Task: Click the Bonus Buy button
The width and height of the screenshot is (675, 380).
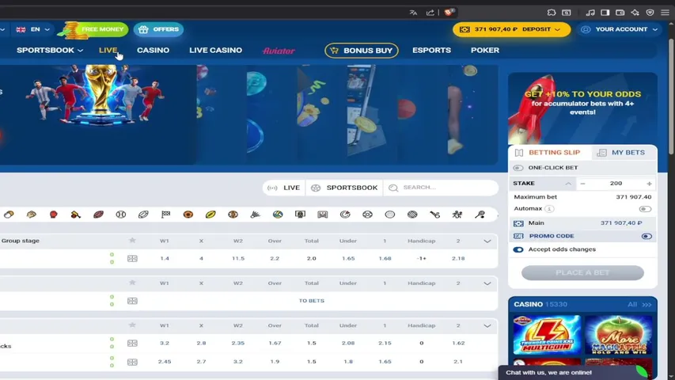Action: click(x=361, y=51)
